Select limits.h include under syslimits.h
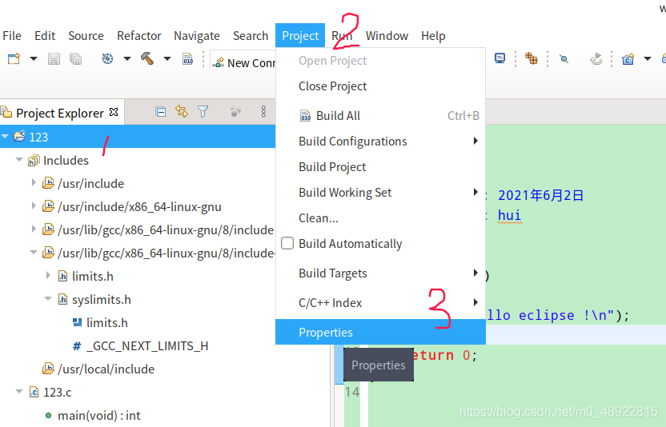 [107, 322]
